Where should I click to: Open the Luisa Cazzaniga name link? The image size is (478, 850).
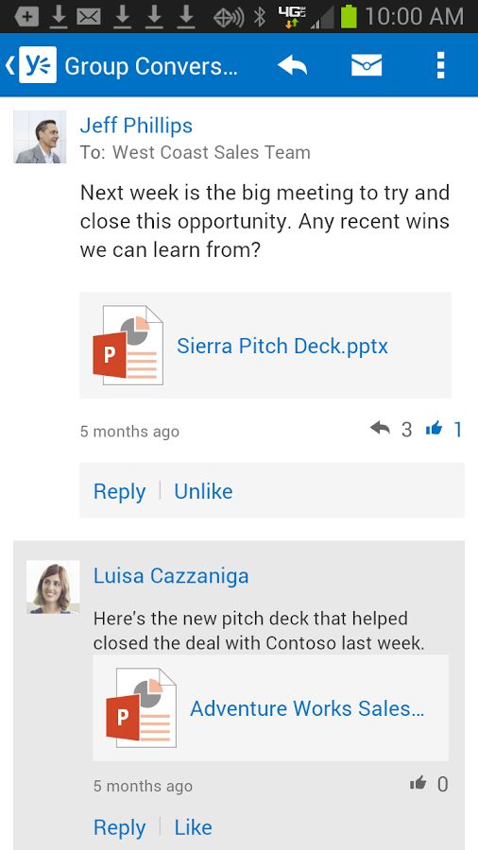pos(171,576)
